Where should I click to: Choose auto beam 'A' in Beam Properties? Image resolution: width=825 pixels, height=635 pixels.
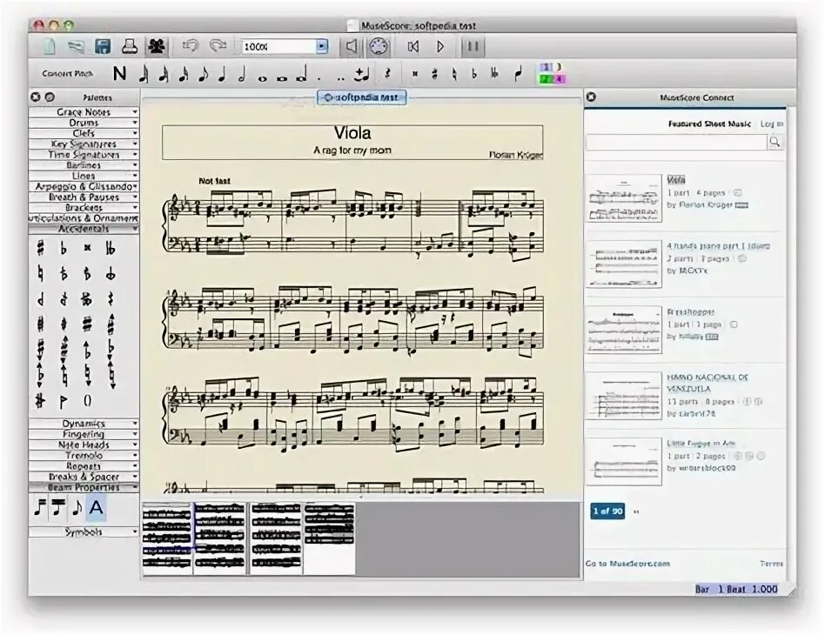pyautogui.click(x=96, y=508)
